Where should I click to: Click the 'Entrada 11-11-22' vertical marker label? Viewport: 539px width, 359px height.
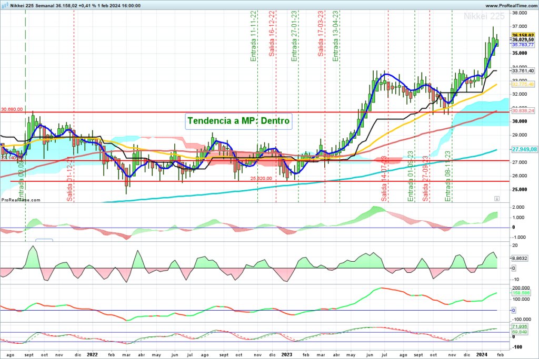254,36
